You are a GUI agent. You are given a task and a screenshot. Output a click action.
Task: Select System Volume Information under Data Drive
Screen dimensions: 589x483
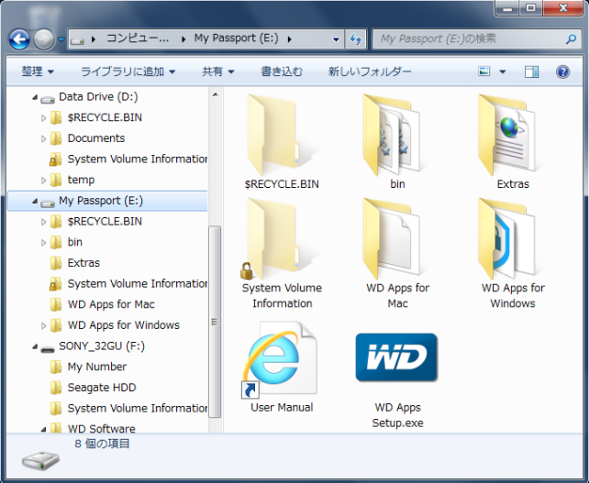coord(138,159)
